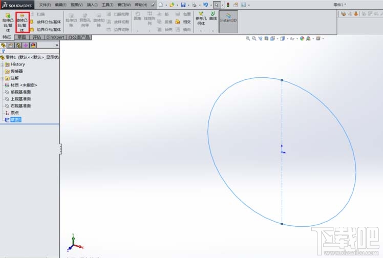Switch to the 评估 (Evaluate) ribbon tab

click(x=37, y=37)
